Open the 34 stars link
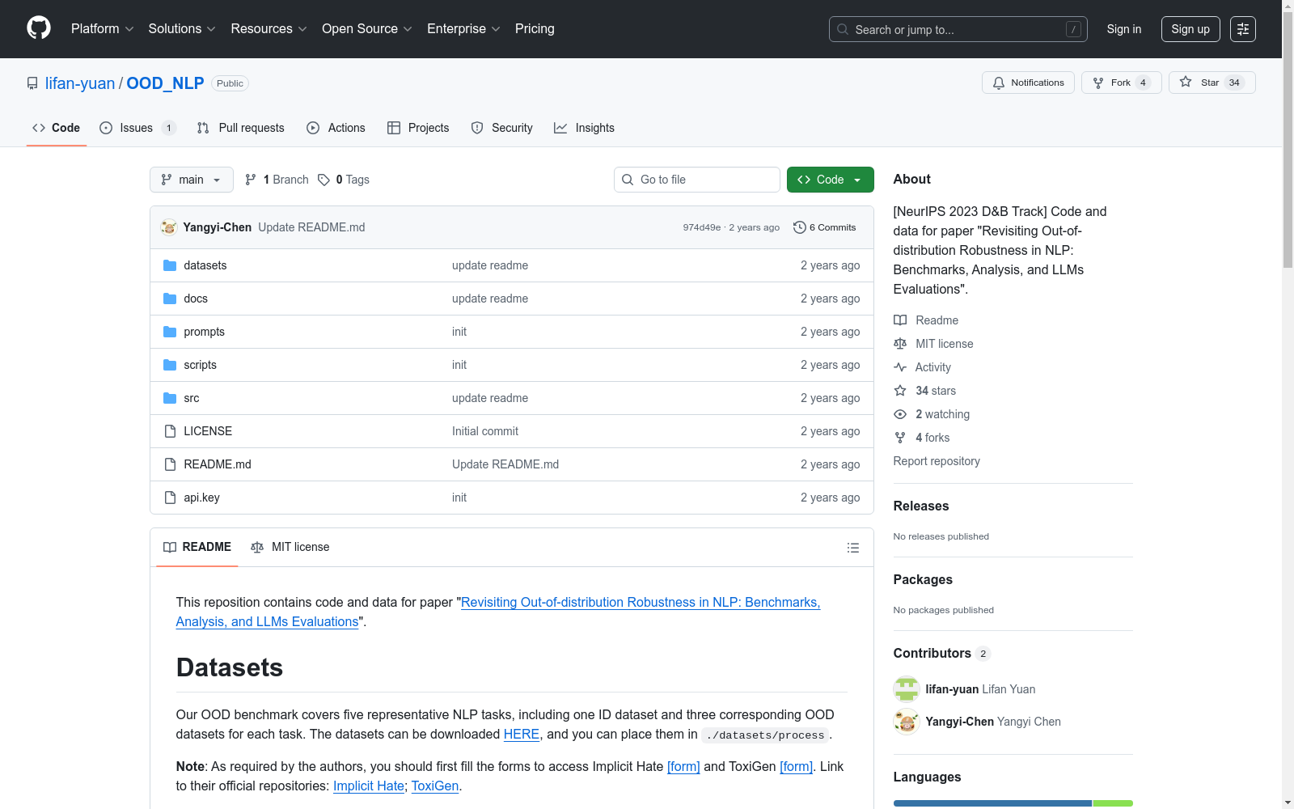Viewport: 1294px width, 809px height. tap(924, 391)
